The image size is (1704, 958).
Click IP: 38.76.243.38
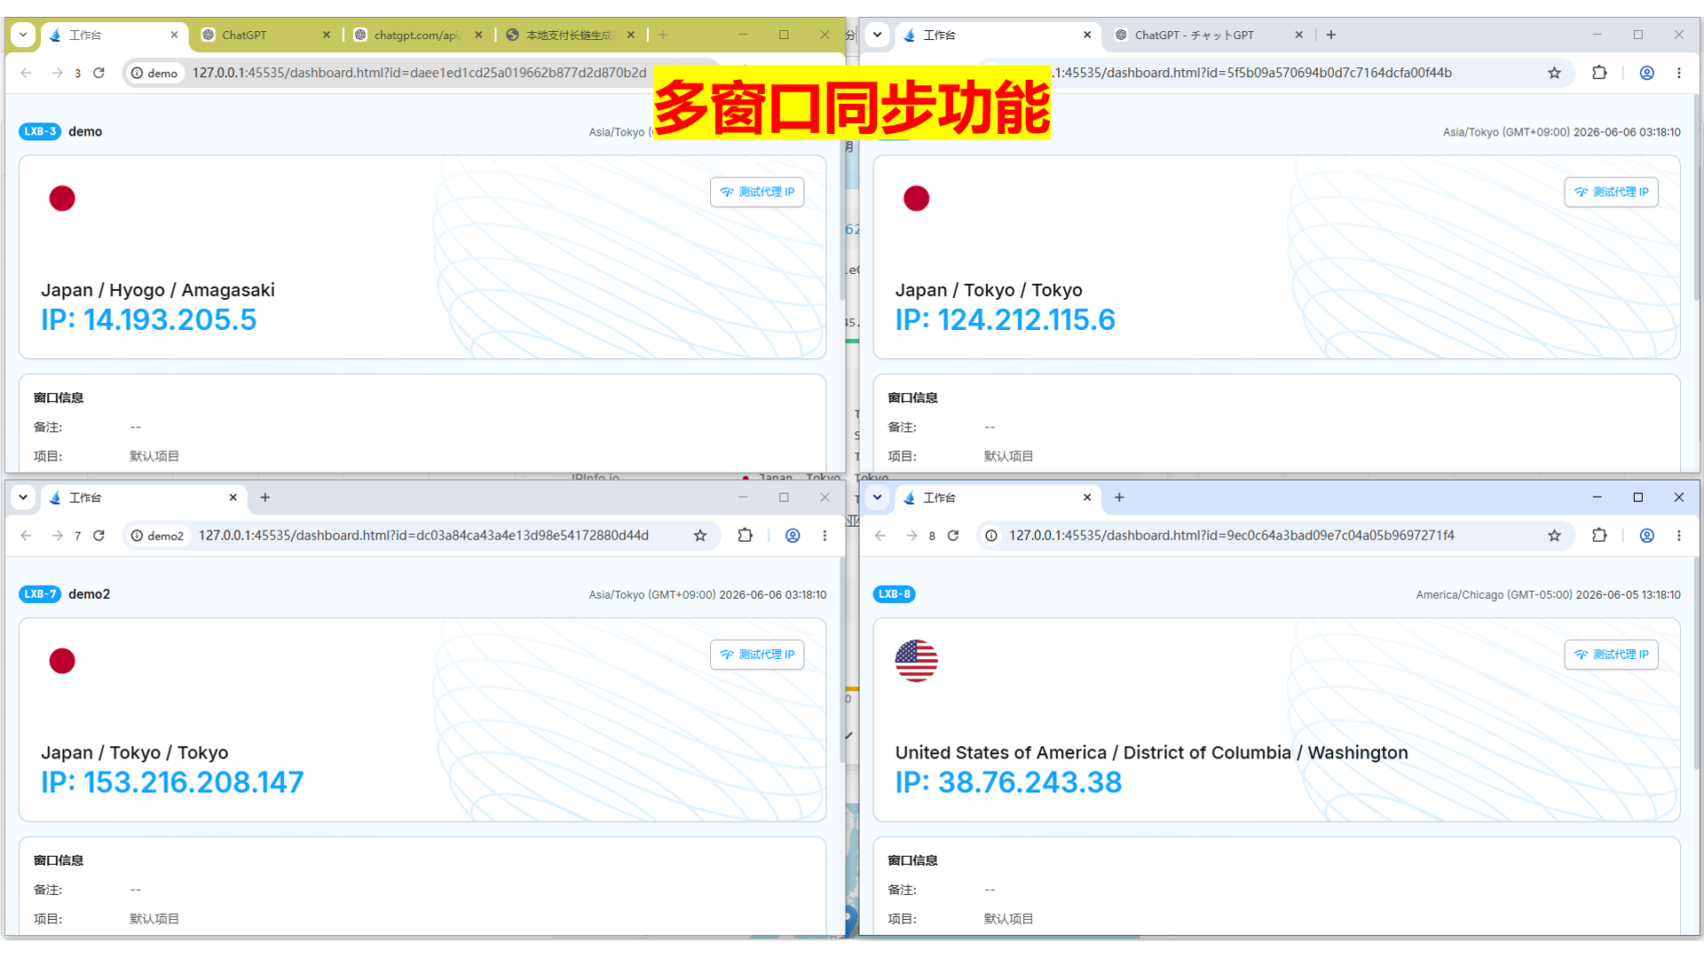(x=1008, y=782)
